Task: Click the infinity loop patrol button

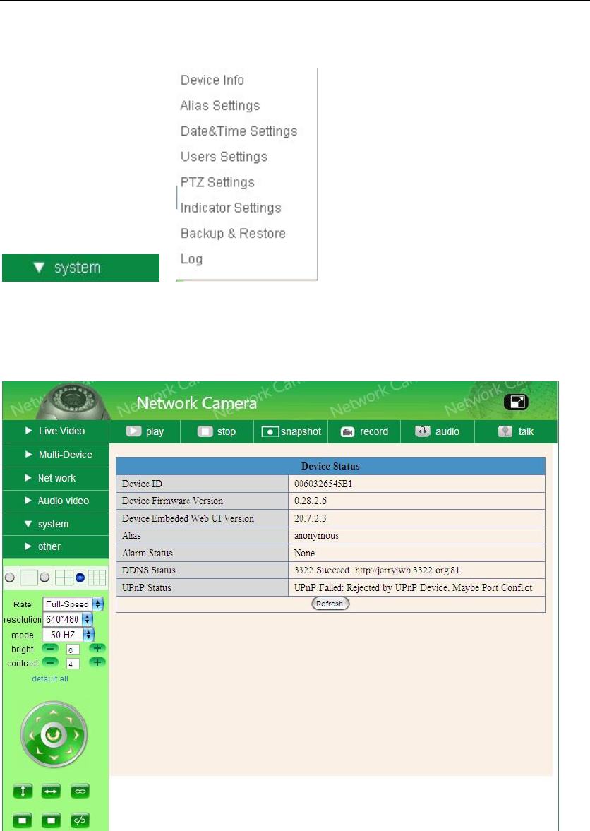Action: pyautogui.click(x=80, y=791)
